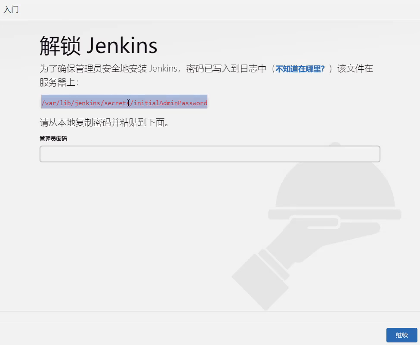Click the 管理员密码 field label
420x345 pixels.
[53, 139]
